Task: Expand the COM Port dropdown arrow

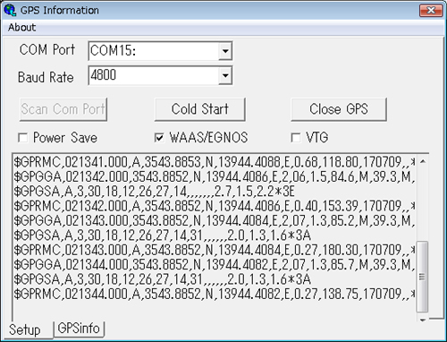Action: pos(225,51)
